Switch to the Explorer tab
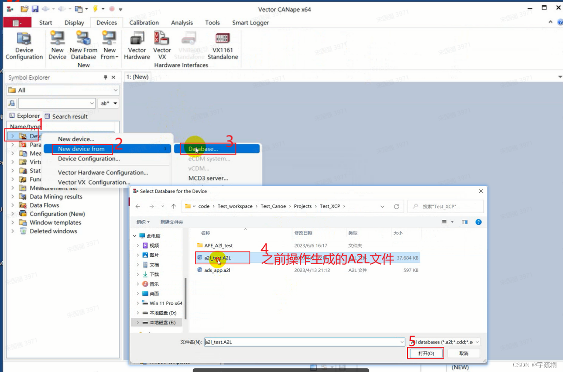Image resolution: width=563 pixels, height=372 pixels. (25, 116)
